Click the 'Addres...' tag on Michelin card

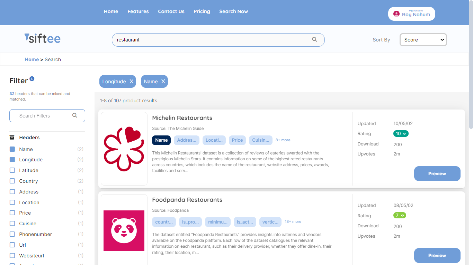(187, 140)
